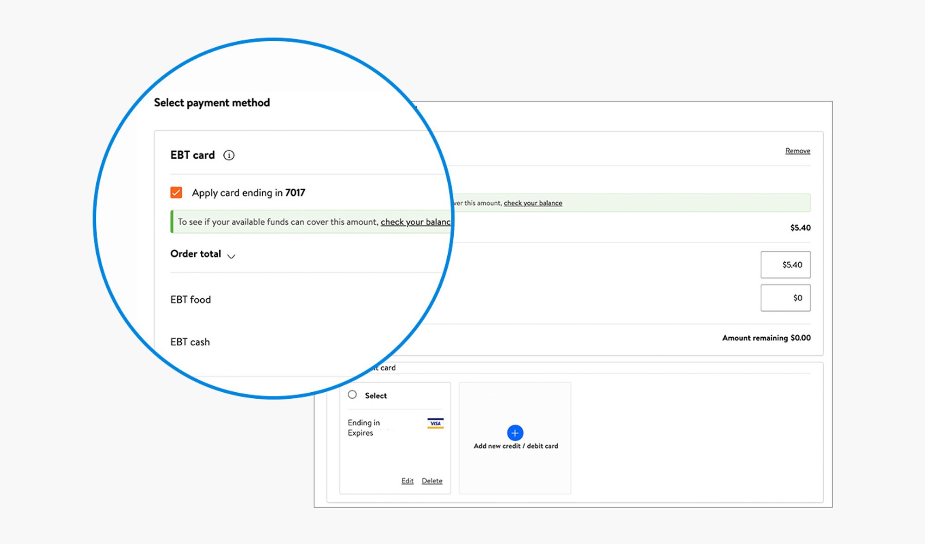Click large check your balance link
Screen dimensions: 925x544
point(415,222)
